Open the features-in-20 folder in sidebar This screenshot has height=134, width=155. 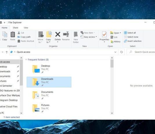pos(10,91)
